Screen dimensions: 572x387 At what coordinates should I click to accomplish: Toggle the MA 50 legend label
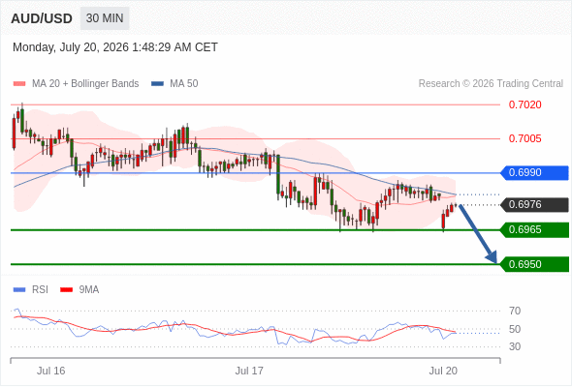184,84
